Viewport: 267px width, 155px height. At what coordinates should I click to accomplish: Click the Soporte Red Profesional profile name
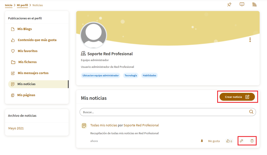pos(110,54)
